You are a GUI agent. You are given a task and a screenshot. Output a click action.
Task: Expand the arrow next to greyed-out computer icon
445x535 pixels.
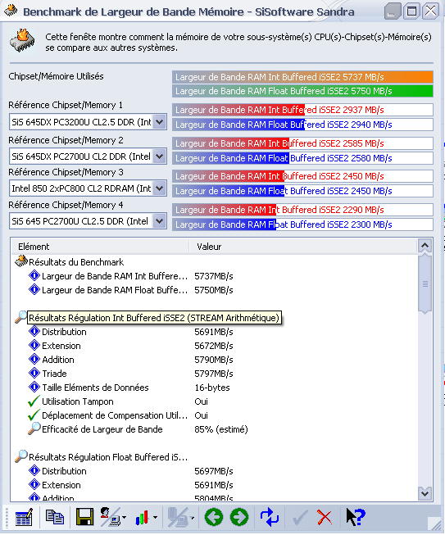193,518
